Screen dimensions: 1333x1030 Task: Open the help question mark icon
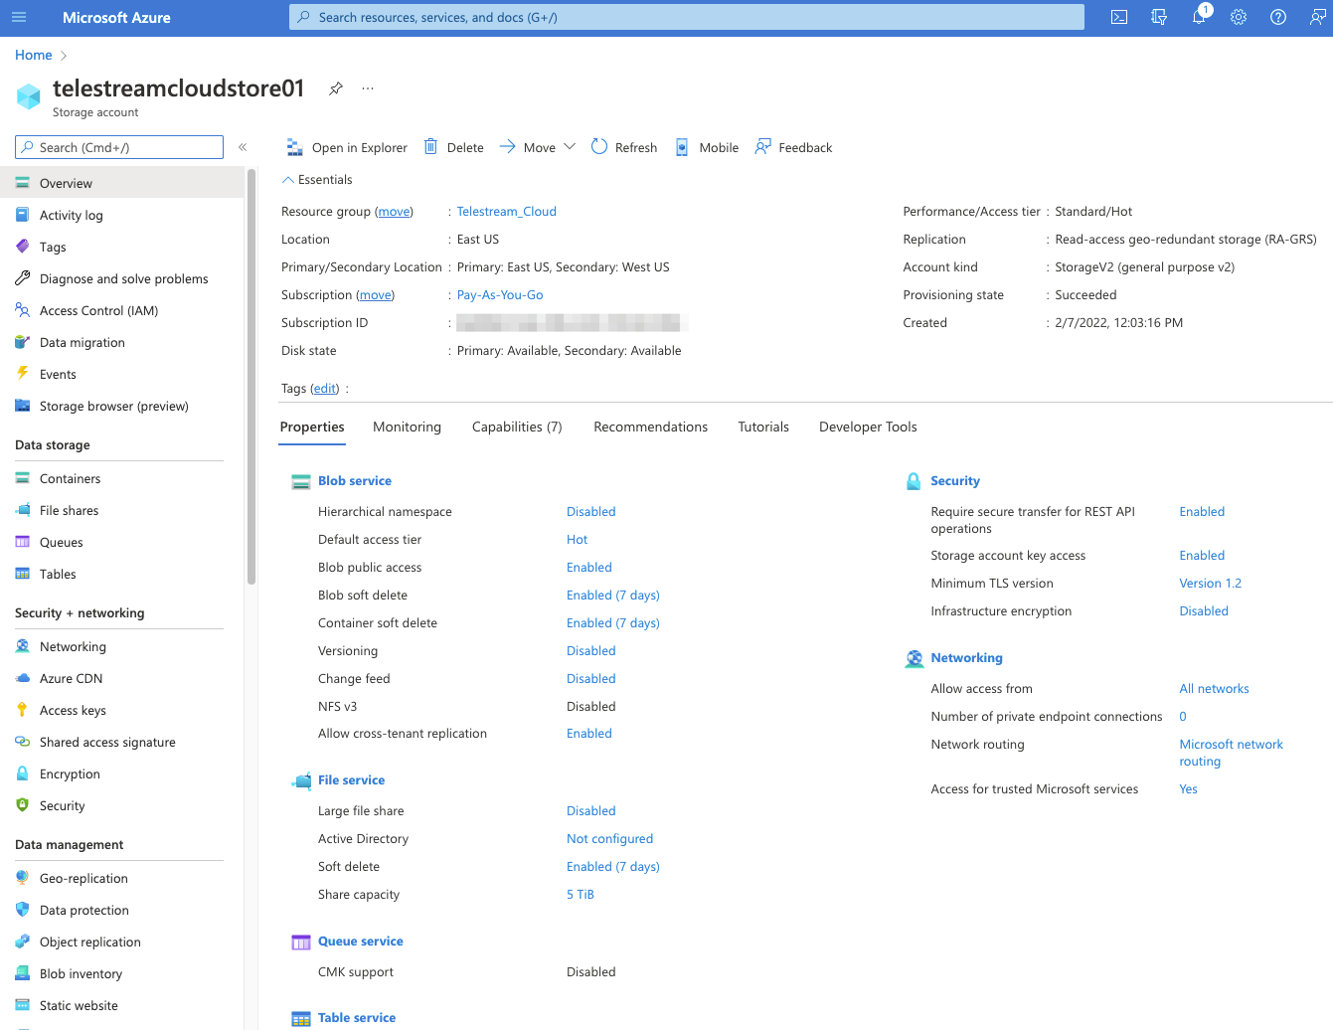1278,17
